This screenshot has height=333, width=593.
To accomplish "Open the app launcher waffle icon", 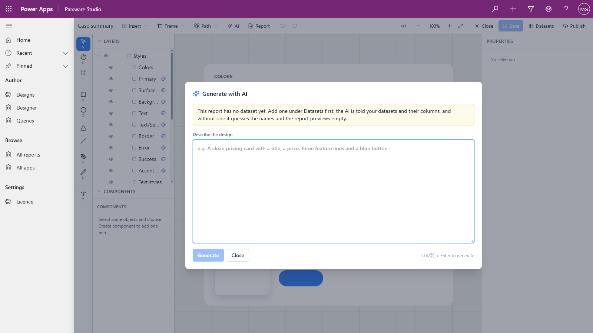I will click(9, 9).
